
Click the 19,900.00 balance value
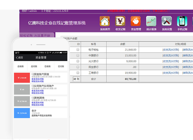click(131, 73)
